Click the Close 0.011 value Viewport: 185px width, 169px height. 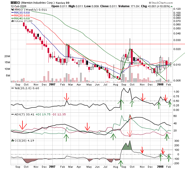(108, 6)
